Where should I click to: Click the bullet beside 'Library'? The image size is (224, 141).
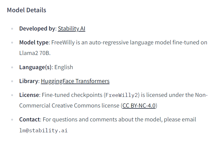[12, 81]
